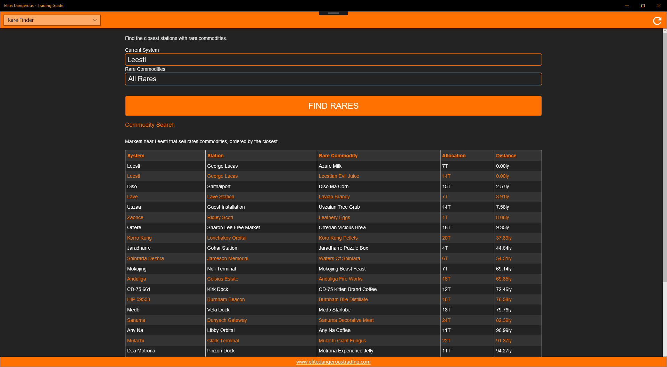Click the Leathery Eggs commodity

coord(335,217)
